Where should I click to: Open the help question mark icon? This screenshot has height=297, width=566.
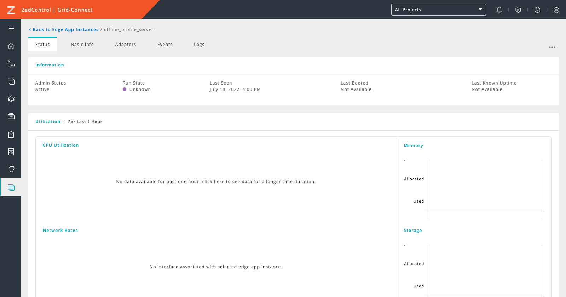click(537, 10)
